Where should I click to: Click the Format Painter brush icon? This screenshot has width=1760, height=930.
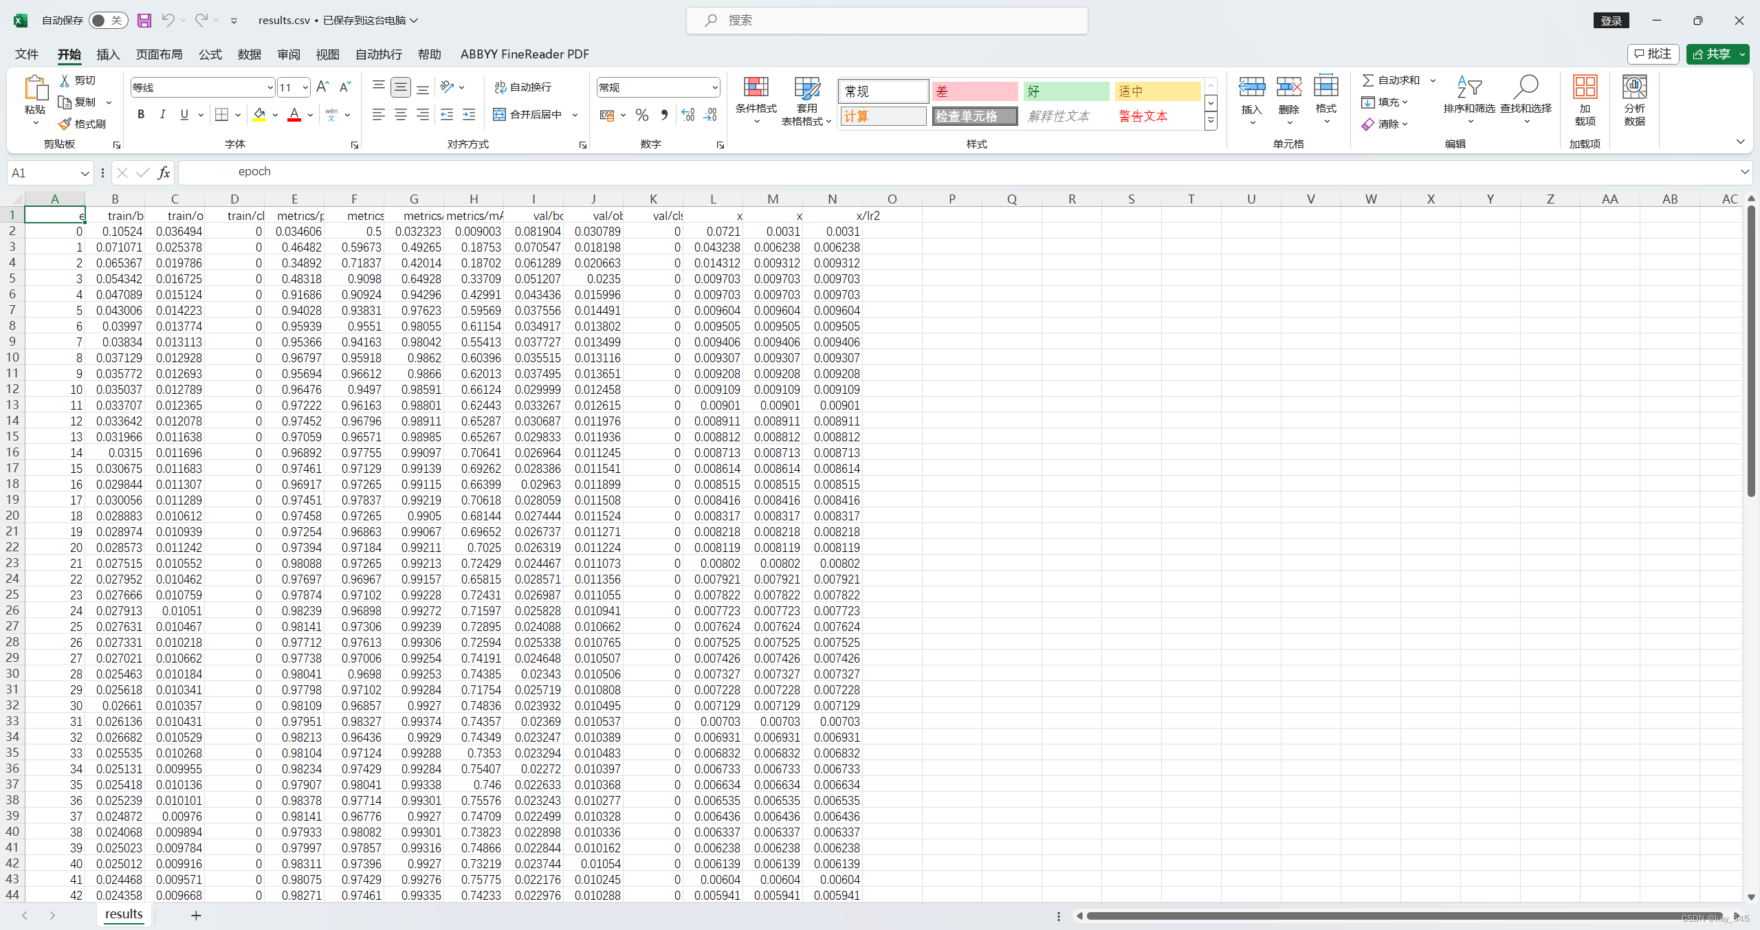pos(65,124)
